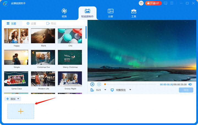Mute the preview volume icon
The image size is (198, 125).
(190, 84)
